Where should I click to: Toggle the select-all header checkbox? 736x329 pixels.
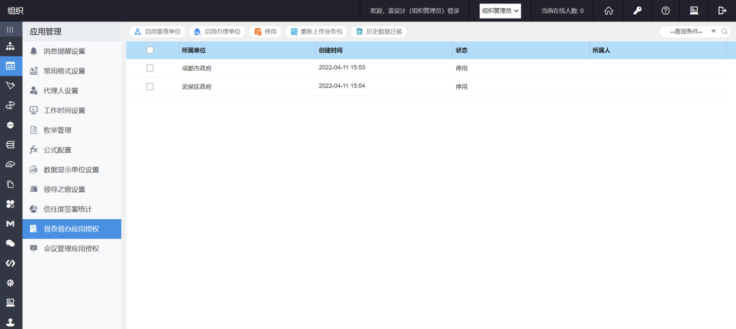coord(150,50)
